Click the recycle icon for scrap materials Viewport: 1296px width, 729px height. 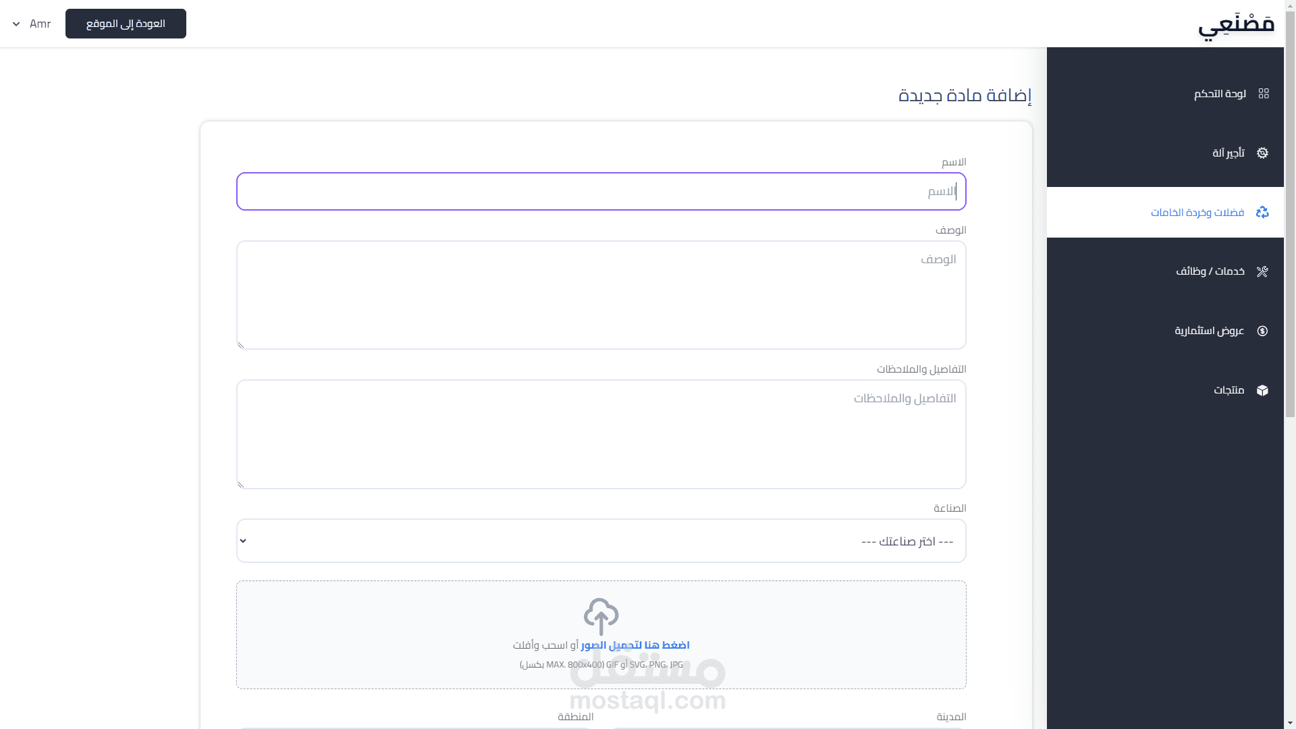tap(1262, 213)
